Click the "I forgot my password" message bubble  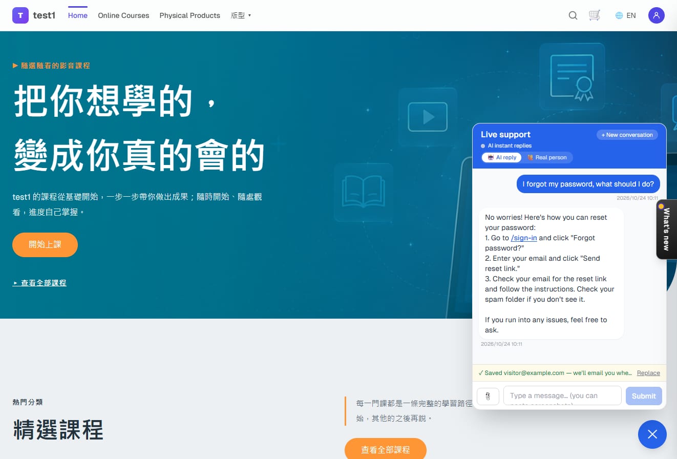point(588,184)
